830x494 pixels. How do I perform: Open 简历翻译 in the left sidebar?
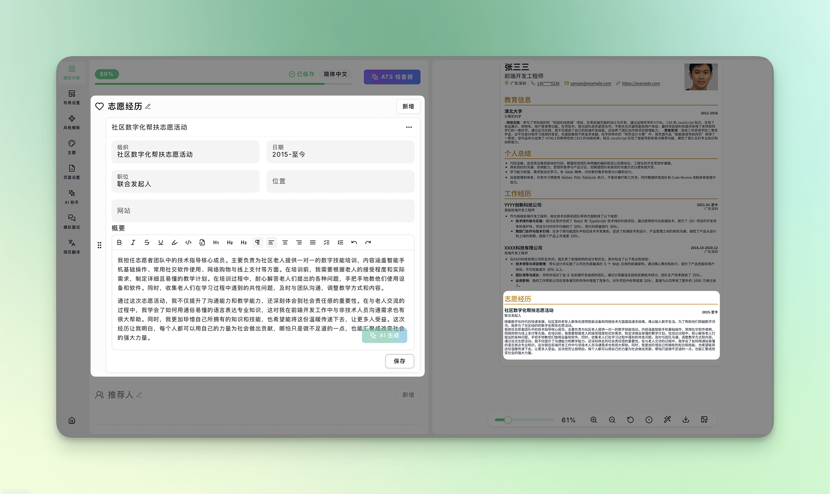pos(72,246)
